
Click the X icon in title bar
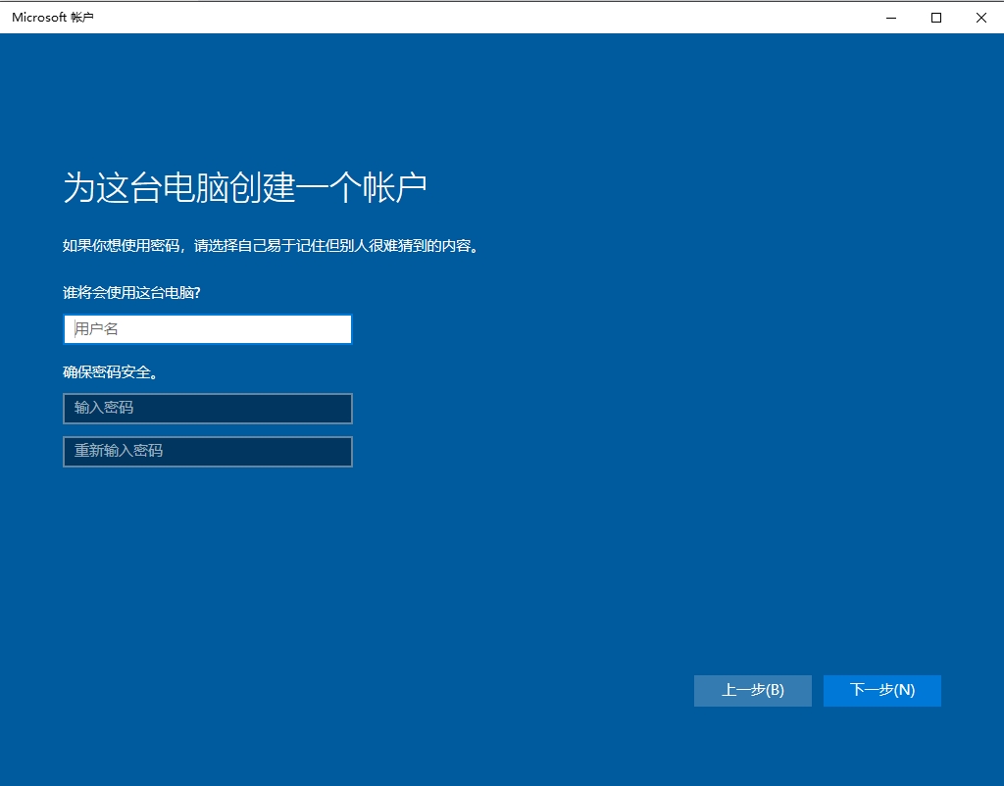click(980, 17)
